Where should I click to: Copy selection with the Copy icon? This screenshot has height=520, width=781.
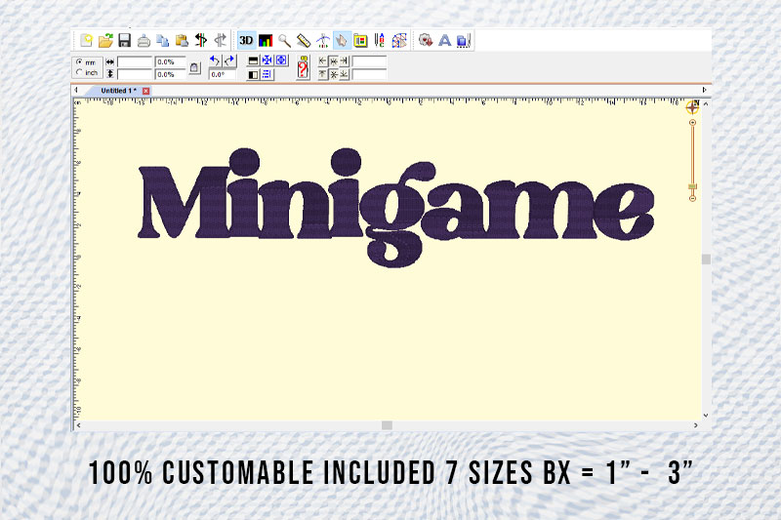tap(162, 40)
